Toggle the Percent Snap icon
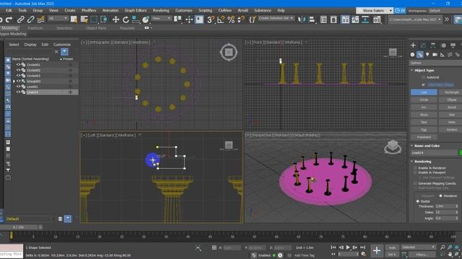Screen dimensions: 462x259 pos(231,19)
